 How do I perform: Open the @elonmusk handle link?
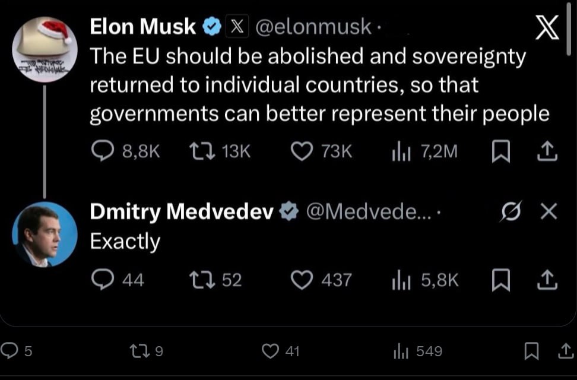coord(313,26)
